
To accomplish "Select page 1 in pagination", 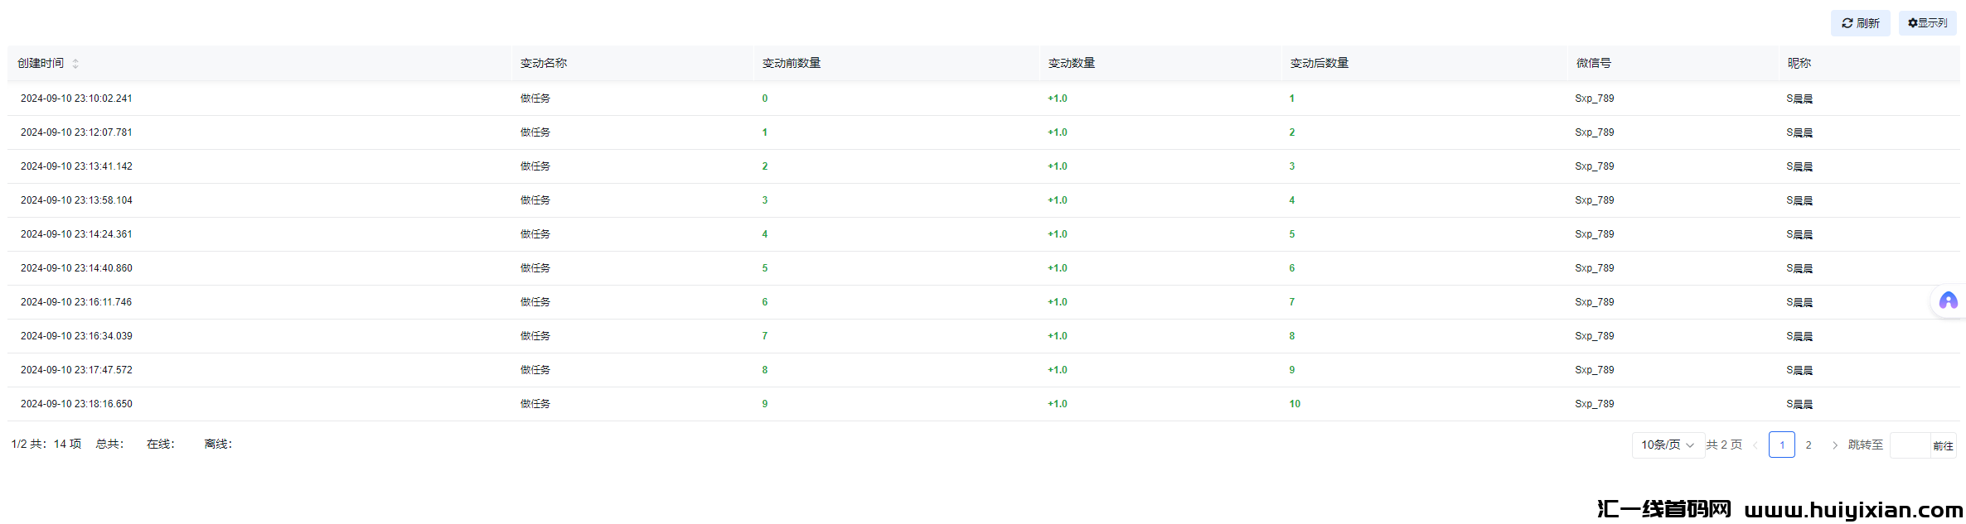I will (x=1781, y=445).
